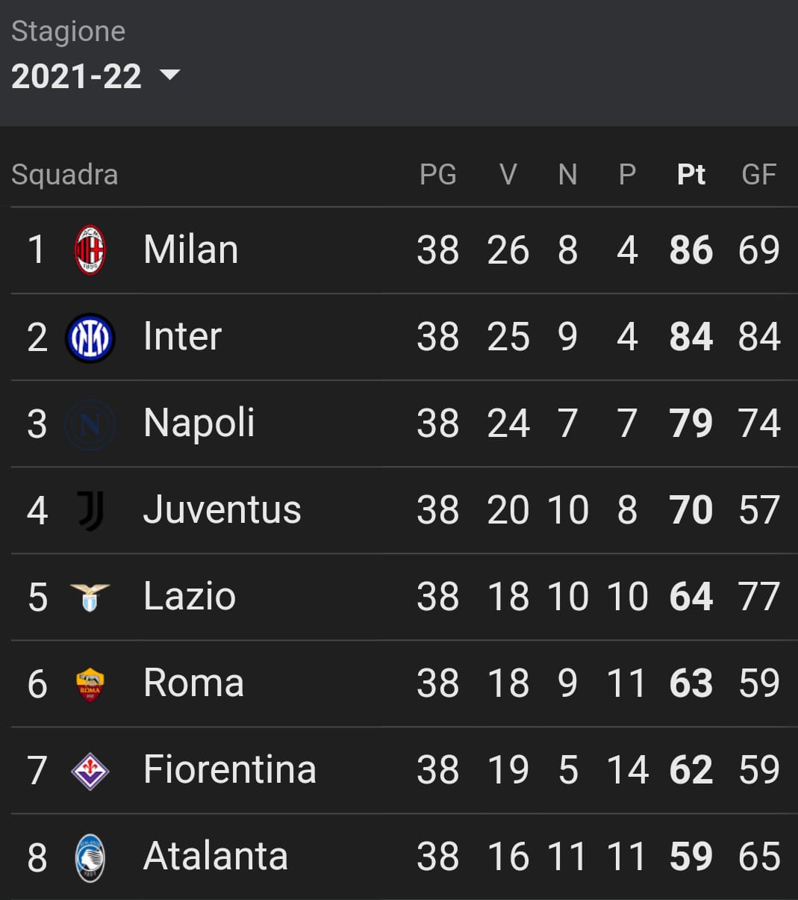Click the Squadra column header
Viewport: 798px width, 900px height.
coord(65,174)
